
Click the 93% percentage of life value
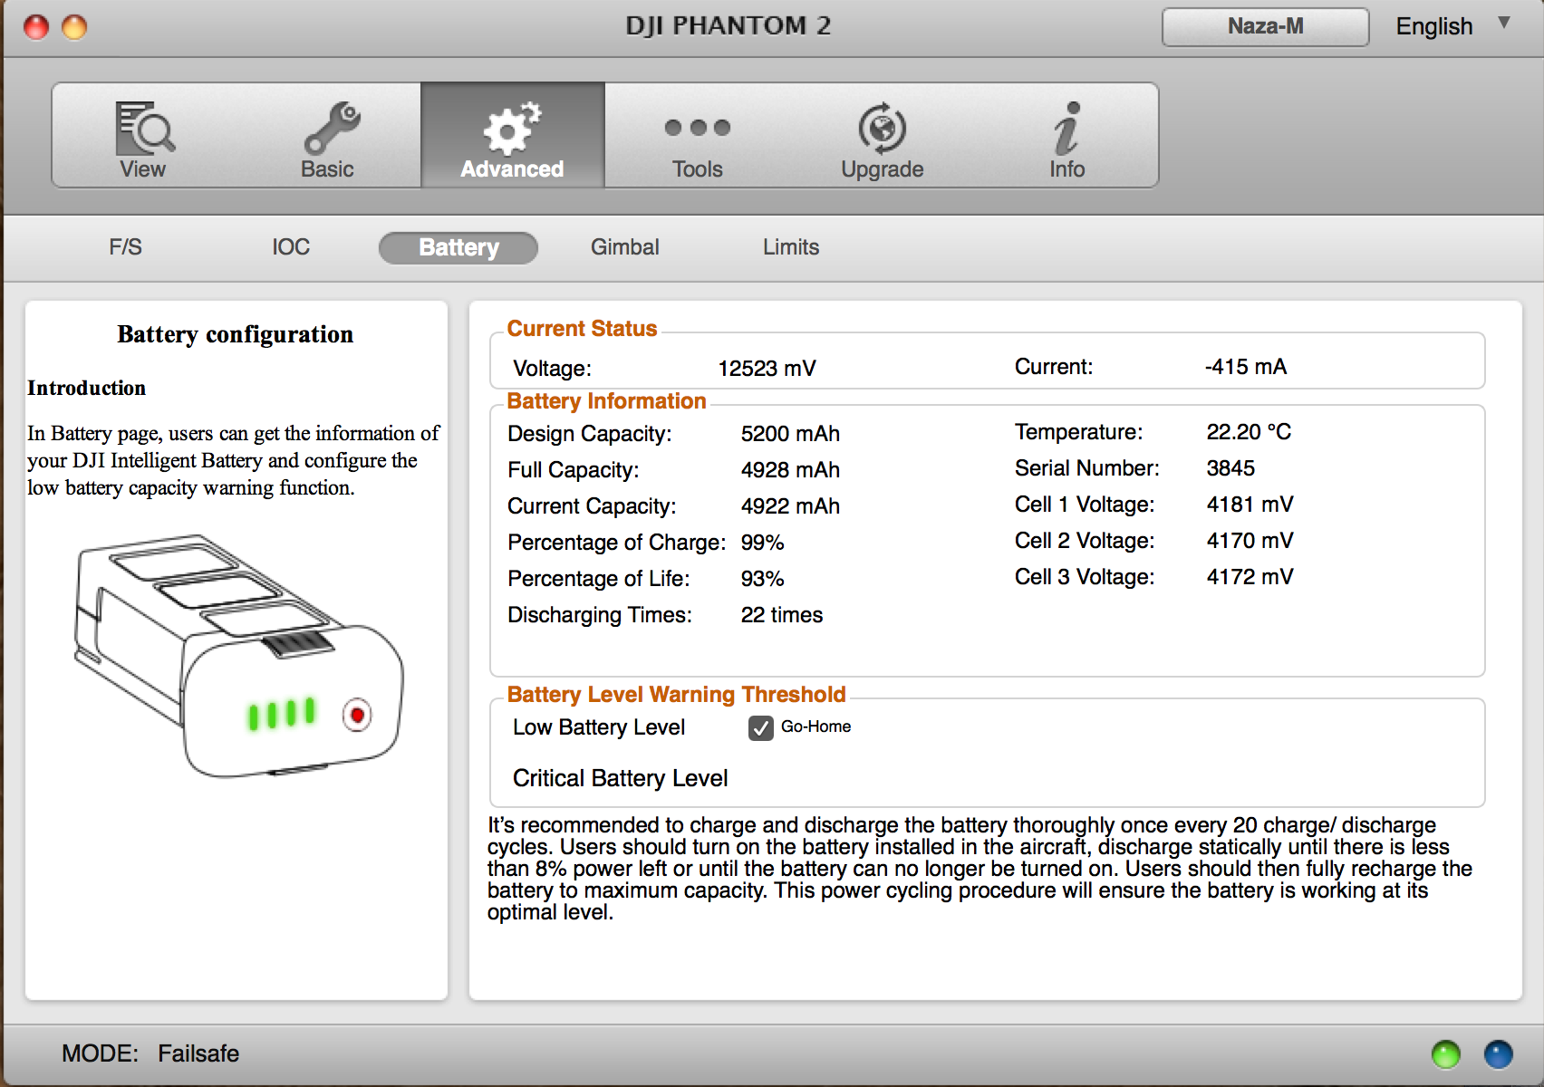[762, 579]
